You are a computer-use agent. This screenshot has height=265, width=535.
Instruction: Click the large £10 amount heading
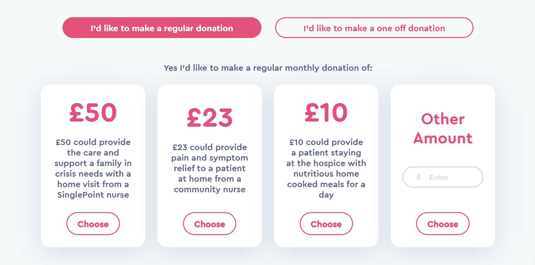click(x=326, y=113)
